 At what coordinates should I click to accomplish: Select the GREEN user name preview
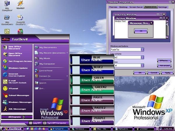coord(92,80)
